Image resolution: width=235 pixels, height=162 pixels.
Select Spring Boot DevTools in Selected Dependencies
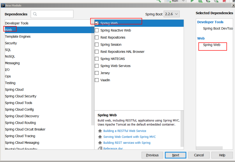click(x=218, y=28)
